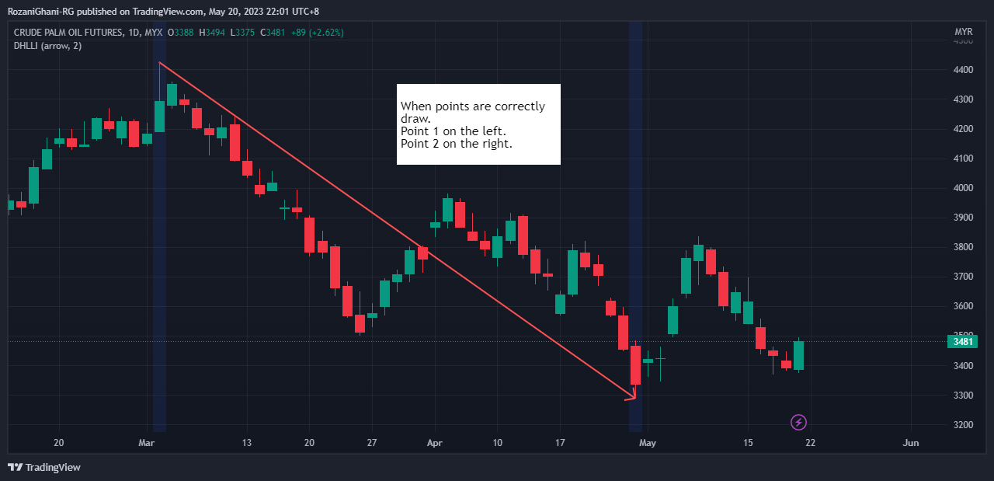
Task: Click the red trendline start at March high
Action: point(159,62)
